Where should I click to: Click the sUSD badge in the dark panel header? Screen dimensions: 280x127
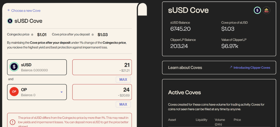(x=257, y=10)
